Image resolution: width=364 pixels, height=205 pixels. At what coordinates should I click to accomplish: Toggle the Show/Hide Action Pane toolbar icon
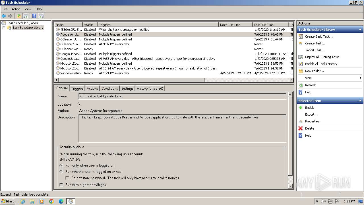tap(41, 16)
